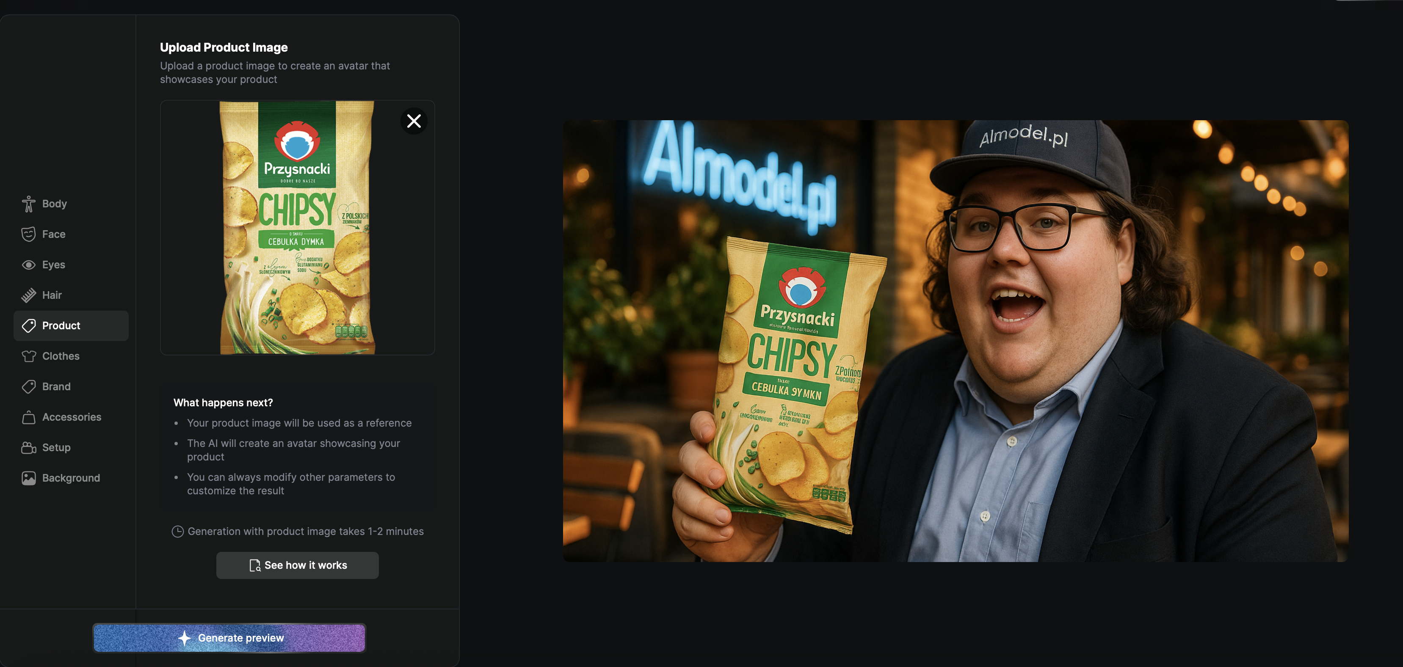This screenshot has width=1403, height=667.
Task: Click See how it works button
Action: pos(297,565)
